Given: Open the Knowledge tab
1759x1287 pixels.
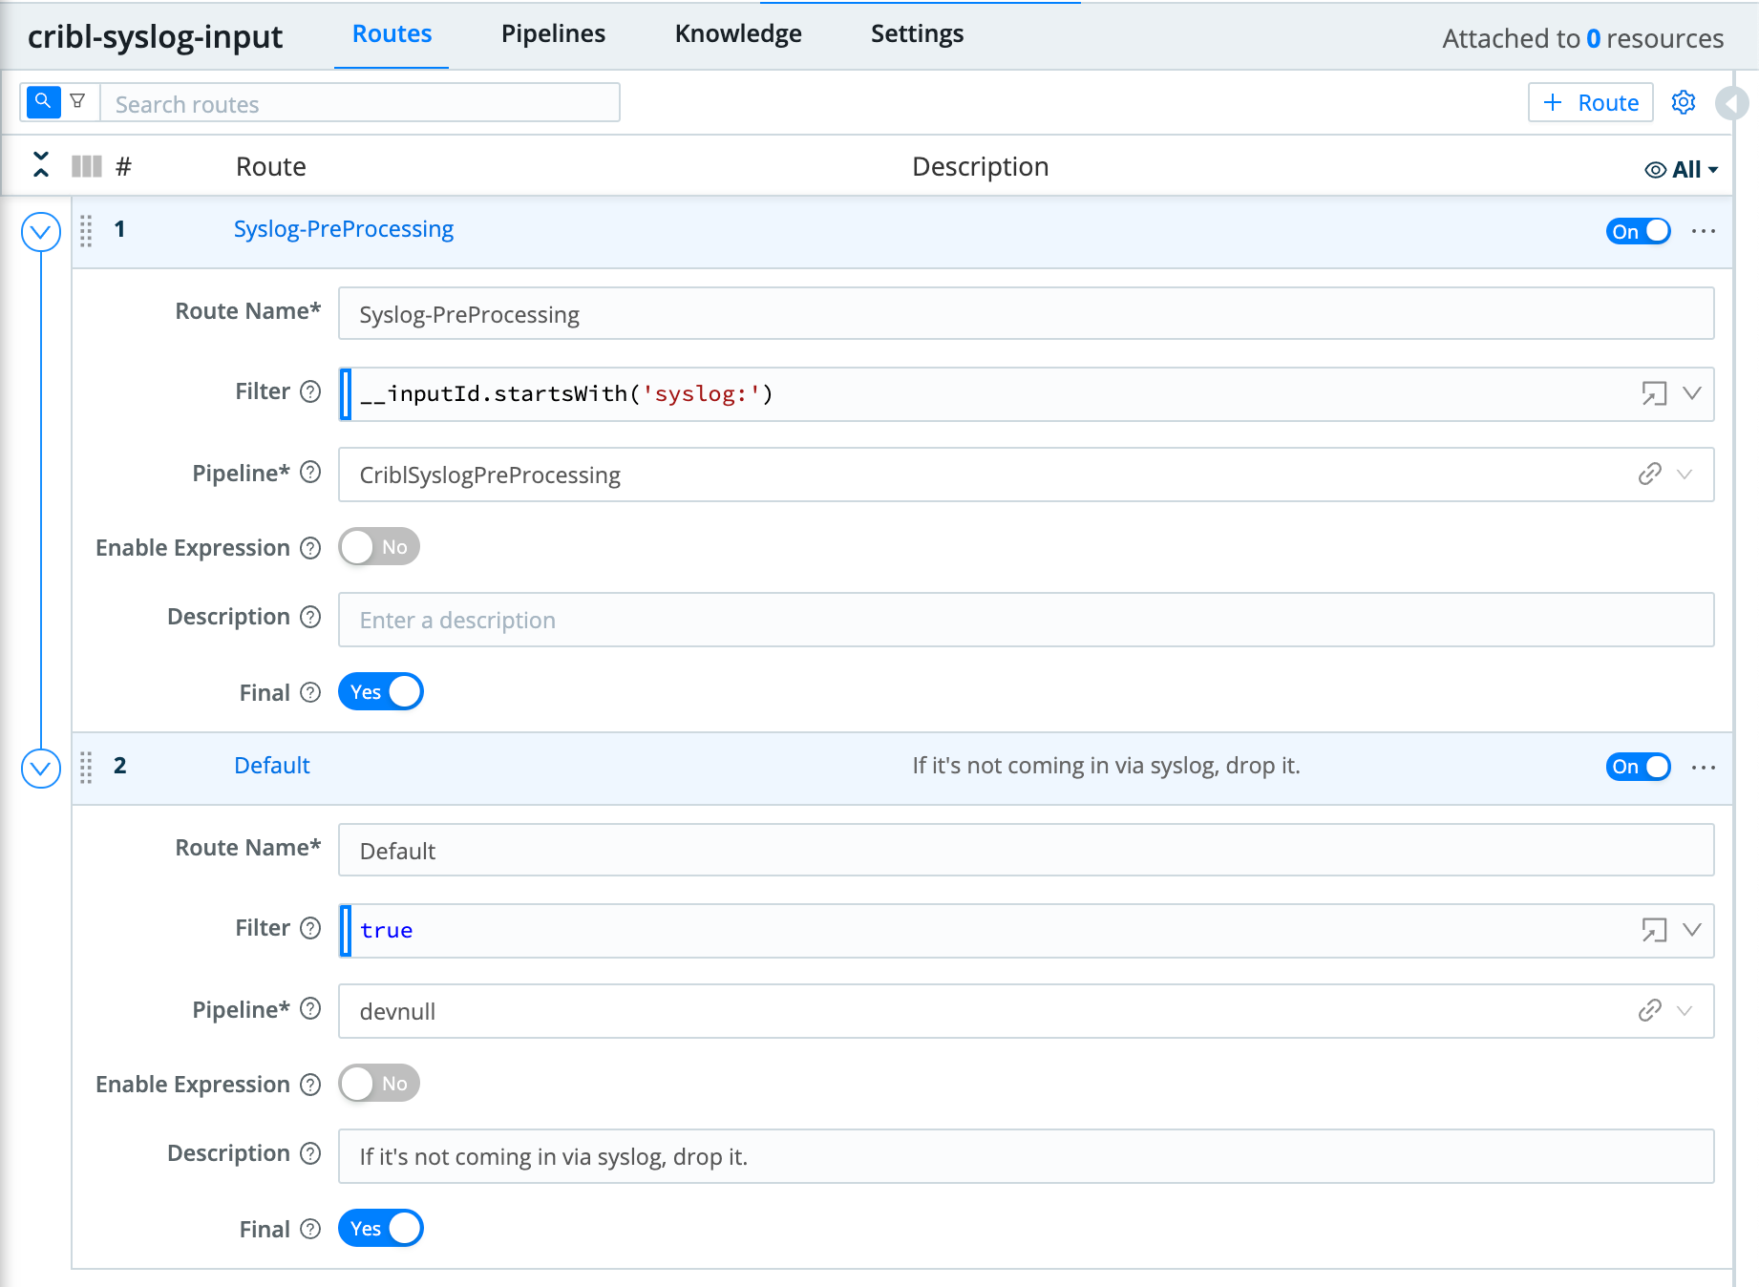Looking at the screenshot, I should pyautogui.click(x=737, y=33).
